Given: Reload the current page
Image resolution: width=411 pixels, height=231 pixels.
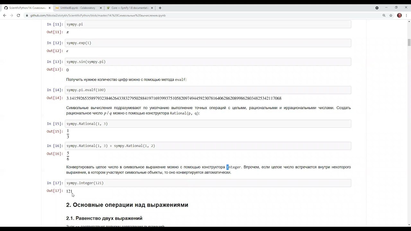Looking at the screenshot, I should point(18,15).
